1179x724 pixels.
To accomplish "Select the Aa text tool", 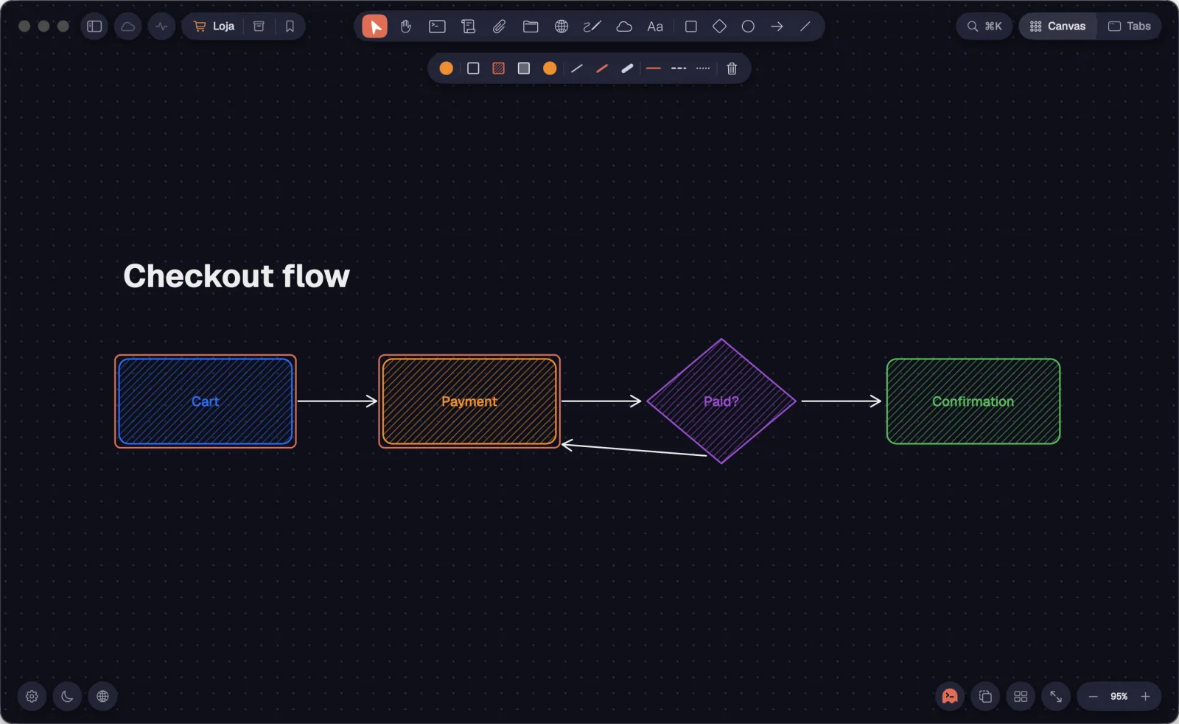I will (655, 27).
